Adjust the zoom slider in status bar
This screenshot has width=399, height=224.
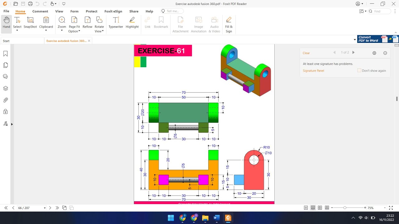tap(345, 208)
